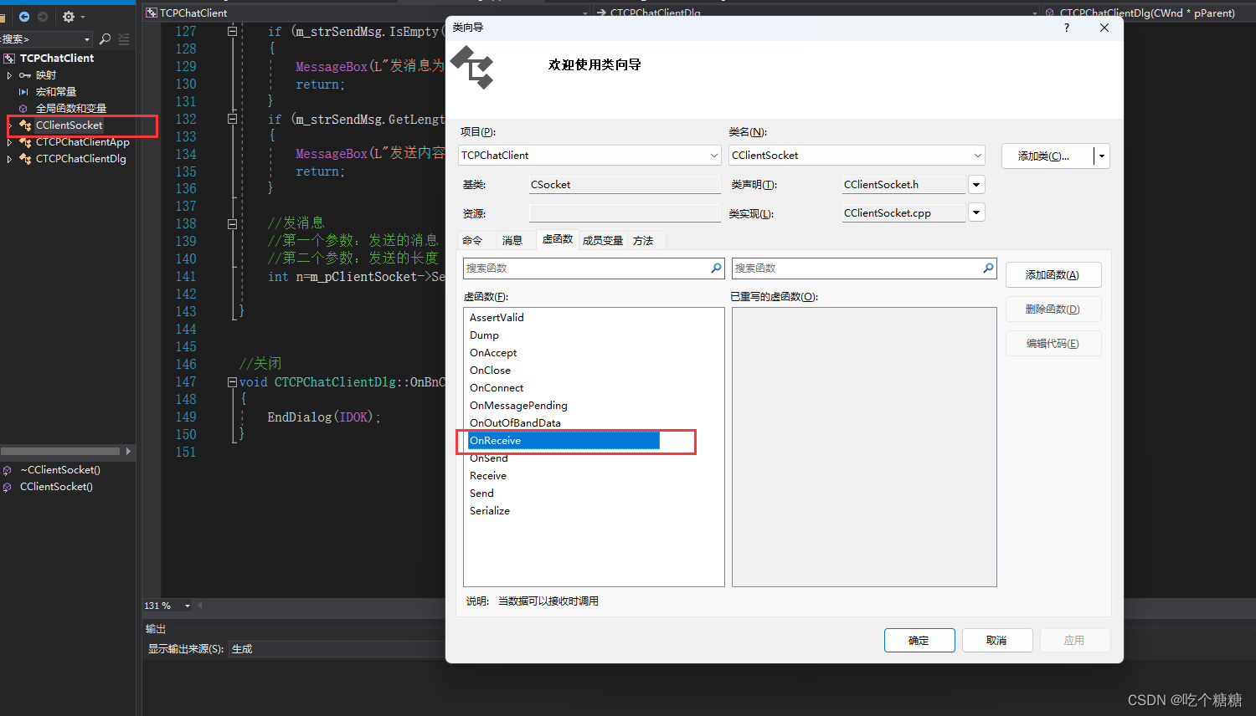The height and width of the screenshot is (716, 1256).
Task: Select the 虚函数 tab
Action: pyautogui.click(x=558, y=239)
